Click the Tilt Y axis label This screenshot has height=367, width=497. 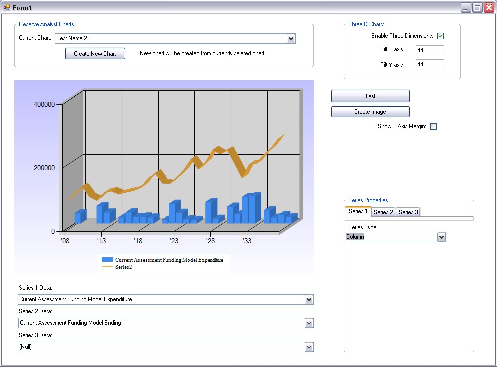pyautogui.click(x=391, y=65)
